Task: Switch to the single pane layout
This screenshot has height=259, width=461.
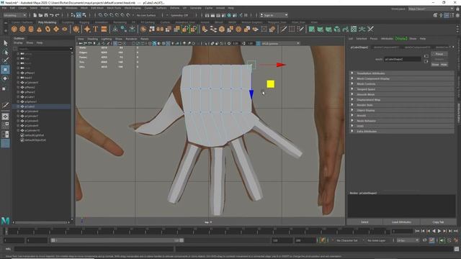Action: tap(5, 117)
